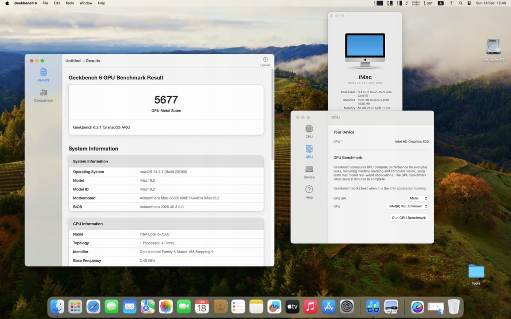Open the File menu
Viewport: 511px width, 319px height.
[x=45, y=3]
